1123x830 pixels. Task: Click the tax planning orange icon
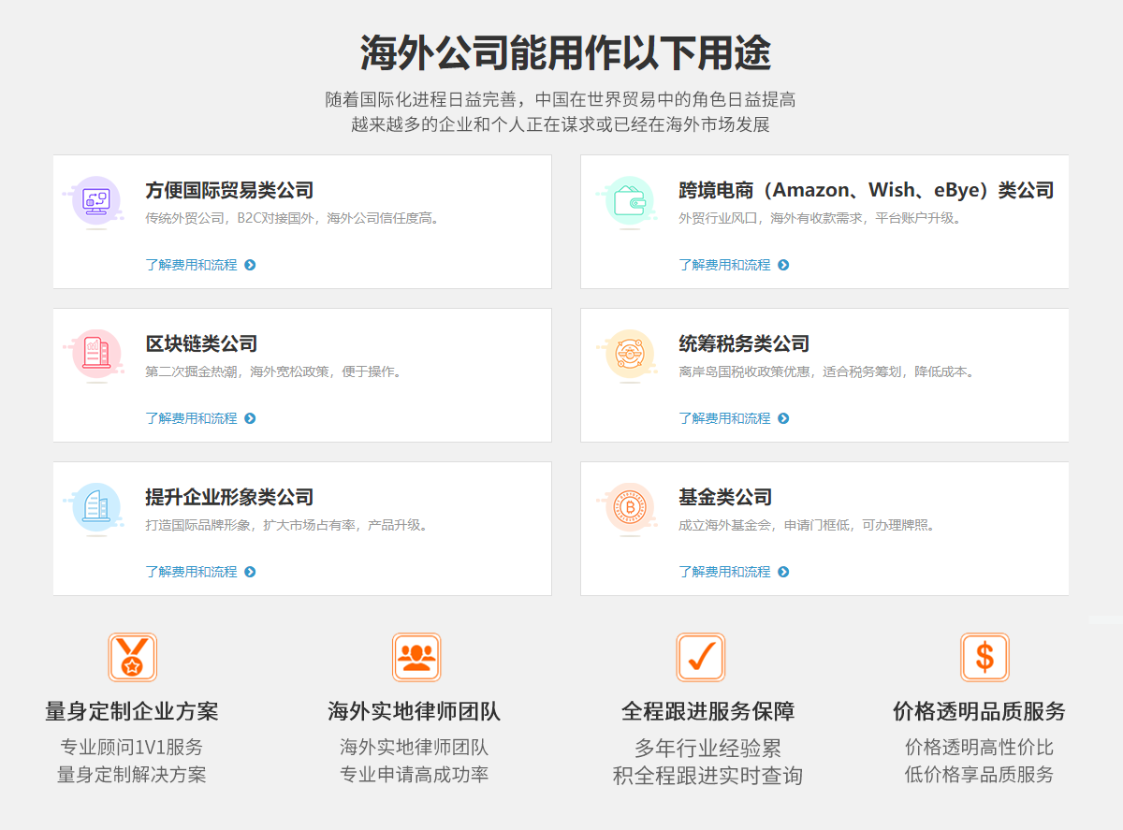tap(629, 354)
